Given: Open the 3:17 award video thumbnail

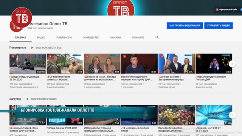Looking at the screenshot, I should click(x=177, y=64).
